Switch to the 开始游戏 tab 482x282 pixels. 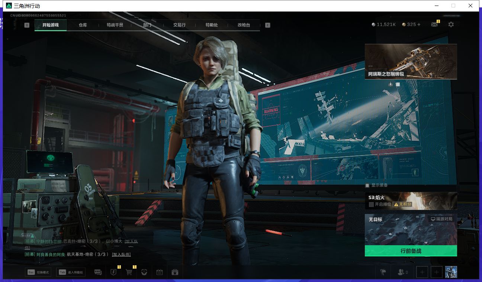(51, 25)
